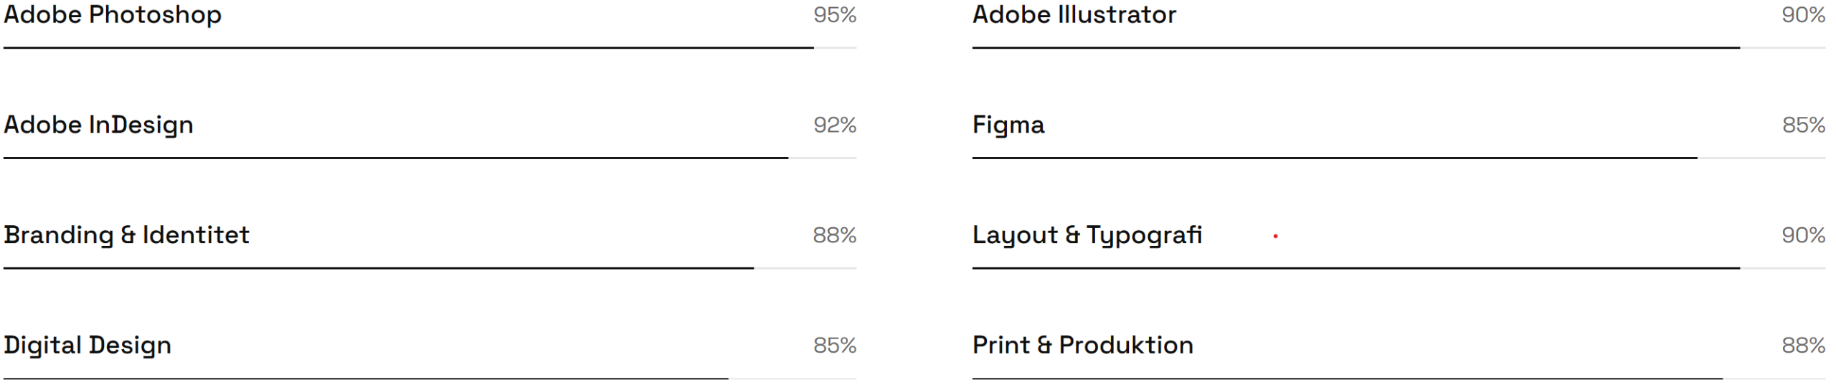
Task: Click the 92% value for InDesign
Action: click(x=835, y=125)
